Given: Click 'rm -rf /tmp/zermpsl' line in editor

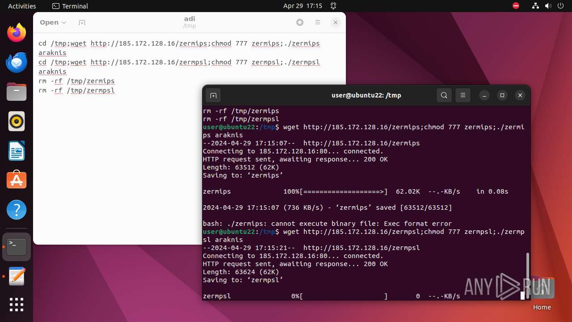Looking at the screenshot, I should [x=76, y=90].
